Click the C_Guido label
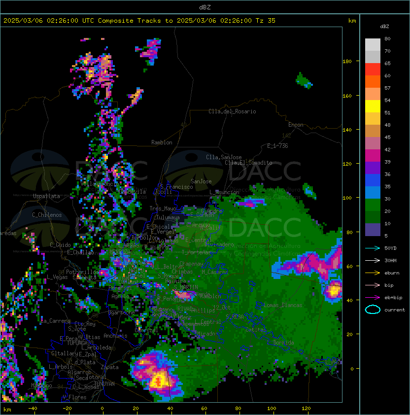 click(60, 245)
